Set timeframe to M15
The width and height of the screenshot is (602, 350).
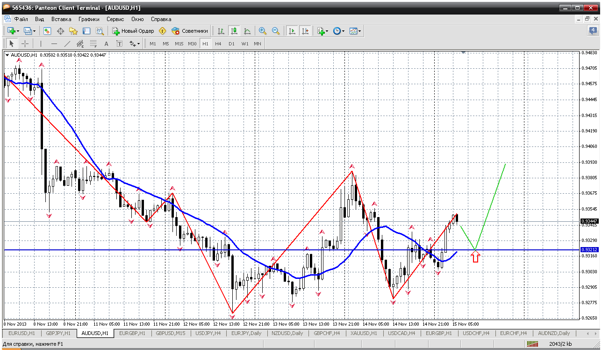(x=179, y=44)
